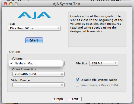The image size is (134, 104).
Task: Click the Video Frame Size arrows
Action: pos(62,74)
